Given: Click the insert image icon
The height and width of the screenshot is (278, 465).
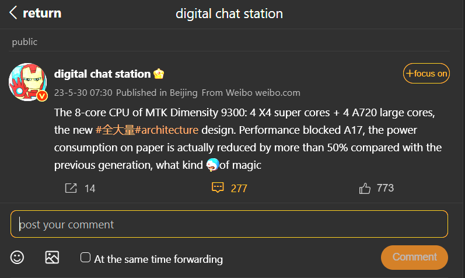Looking at the screenshot, I should 52,257.
